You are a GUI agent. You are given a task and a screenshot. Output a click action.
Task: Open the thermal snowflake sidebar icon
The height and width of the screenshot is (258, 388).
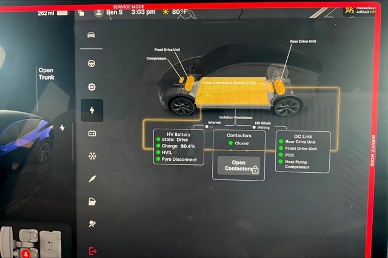click(x=92, y=156)
